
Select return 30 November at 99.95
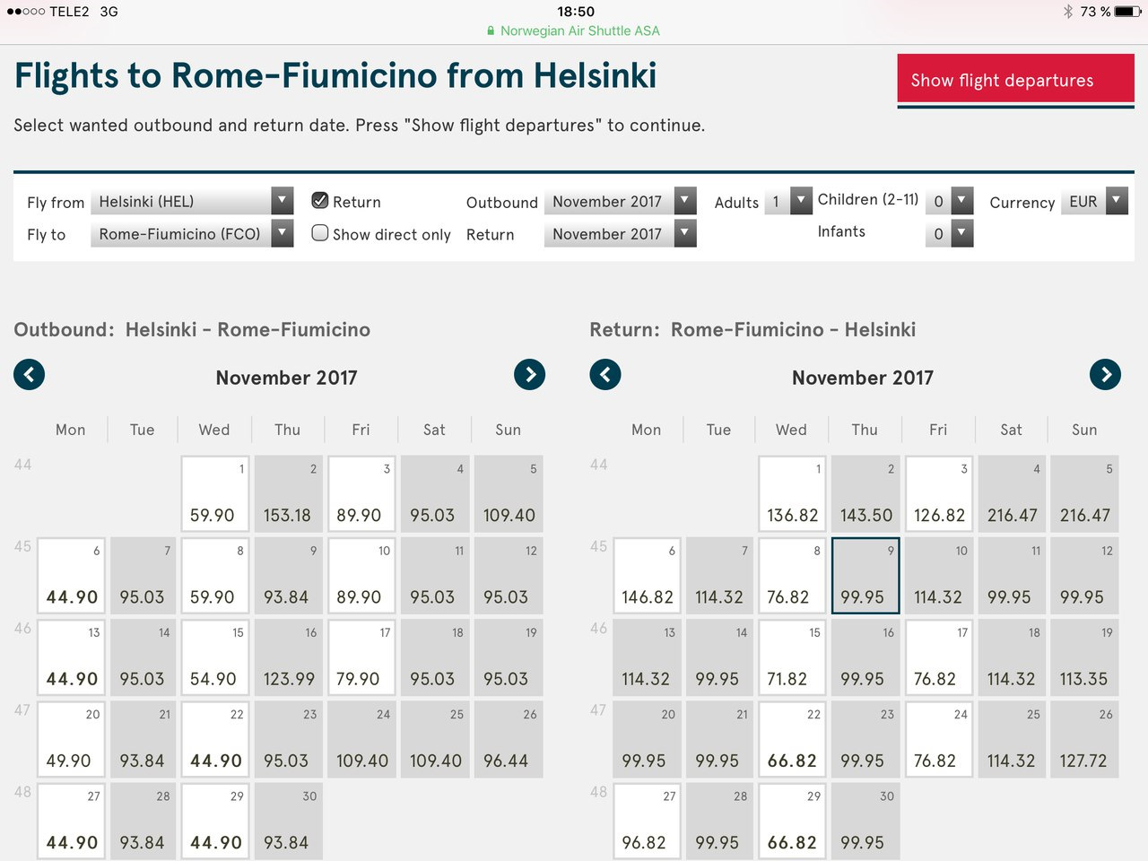coord(865,821)
